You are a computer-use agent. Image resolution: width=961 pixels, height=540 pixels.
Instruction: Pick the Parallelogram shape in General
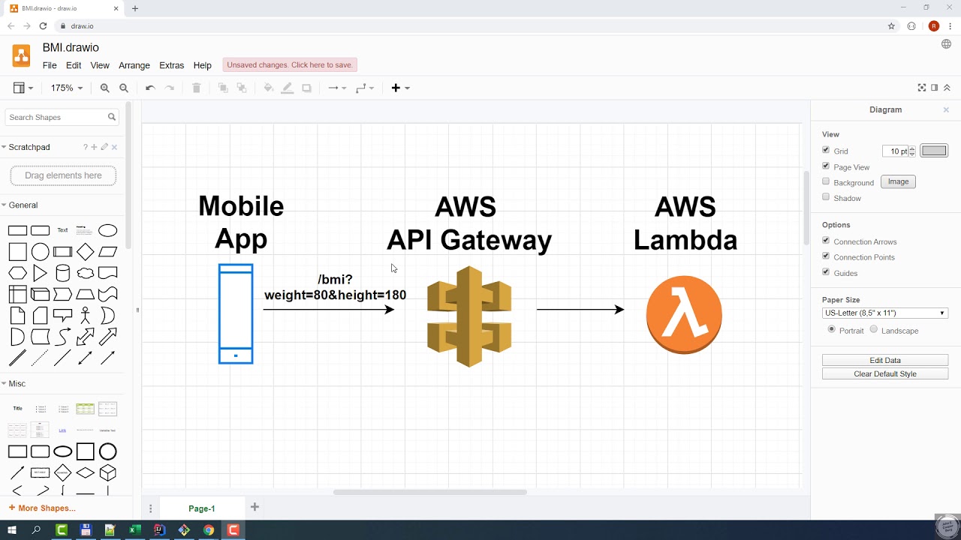pyautogui.click(x=108, y=252)
